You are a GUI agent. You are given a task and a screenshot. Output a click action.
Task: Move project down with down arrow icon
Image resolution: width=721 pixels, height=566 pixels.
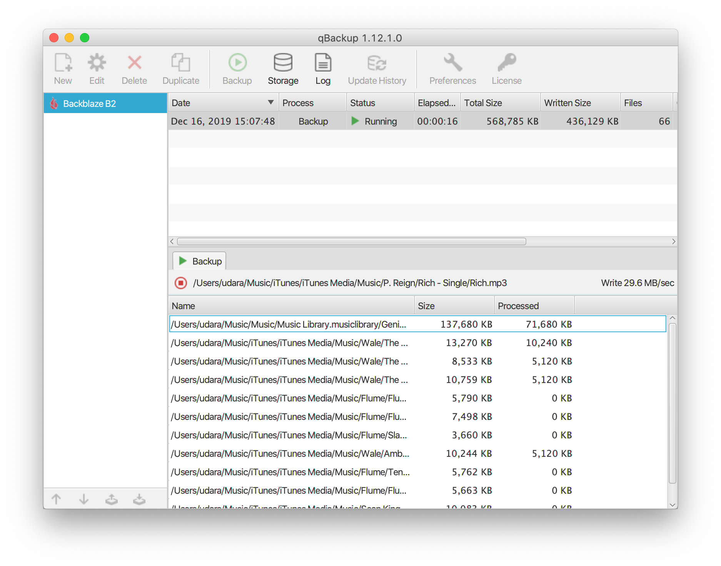pyautogui.click(x=84, y=499)
